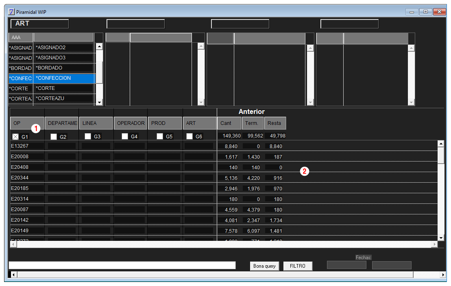This screenshot has height=286, width=451.
Task: Select the highlighted *CONFECCION row
Action: click(52, 78)
